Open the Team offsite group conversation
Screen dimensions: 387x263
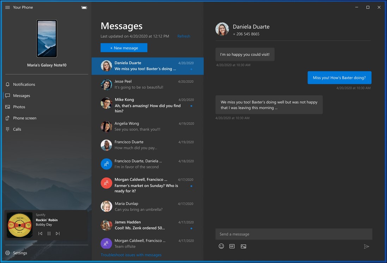coord(148,244)
